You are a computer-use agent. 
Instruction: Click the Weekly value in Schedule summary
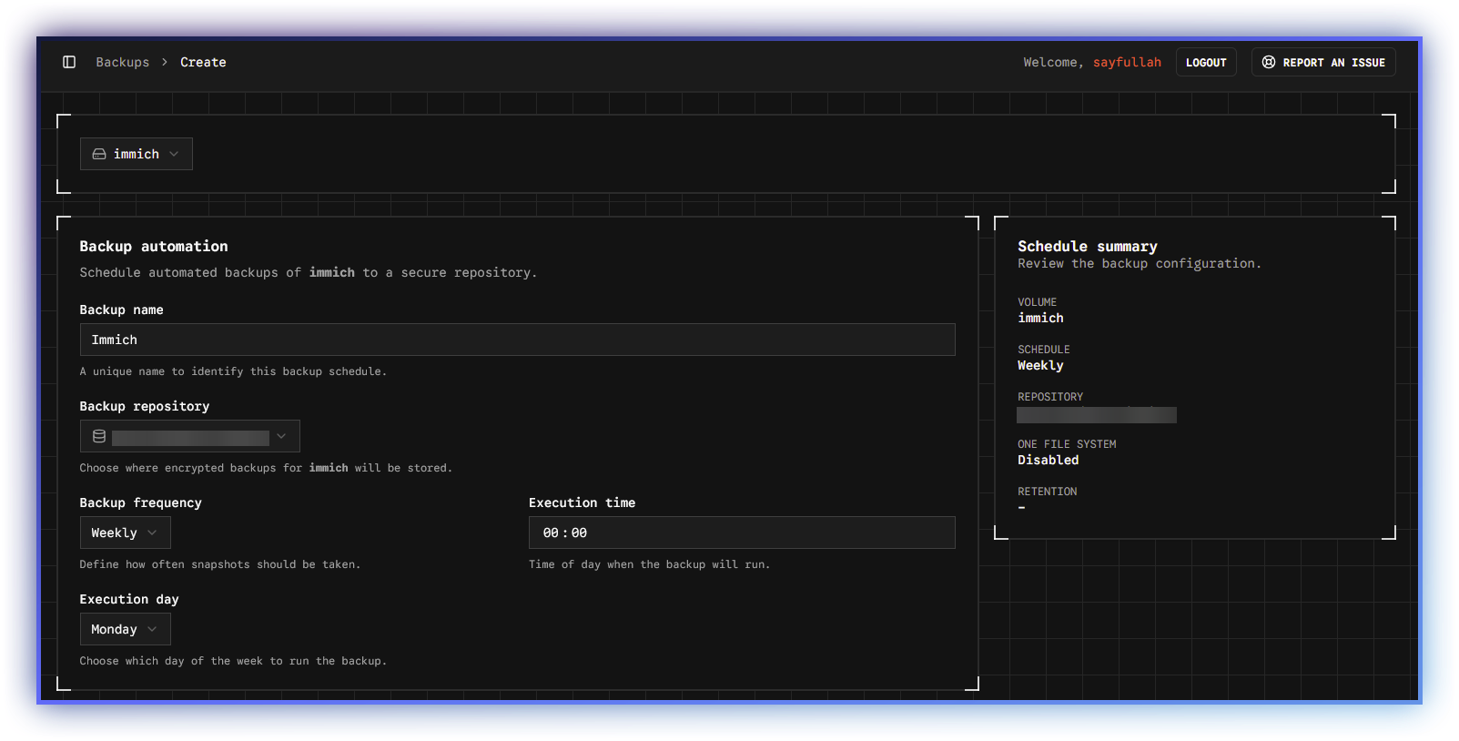(1040, 365)
